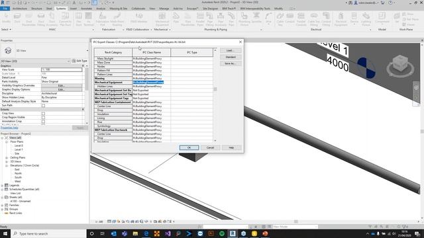Click OK in the IFC Export Classes dialog
Image resolution: width=424 pixels, height=238 pixels.
189,147
